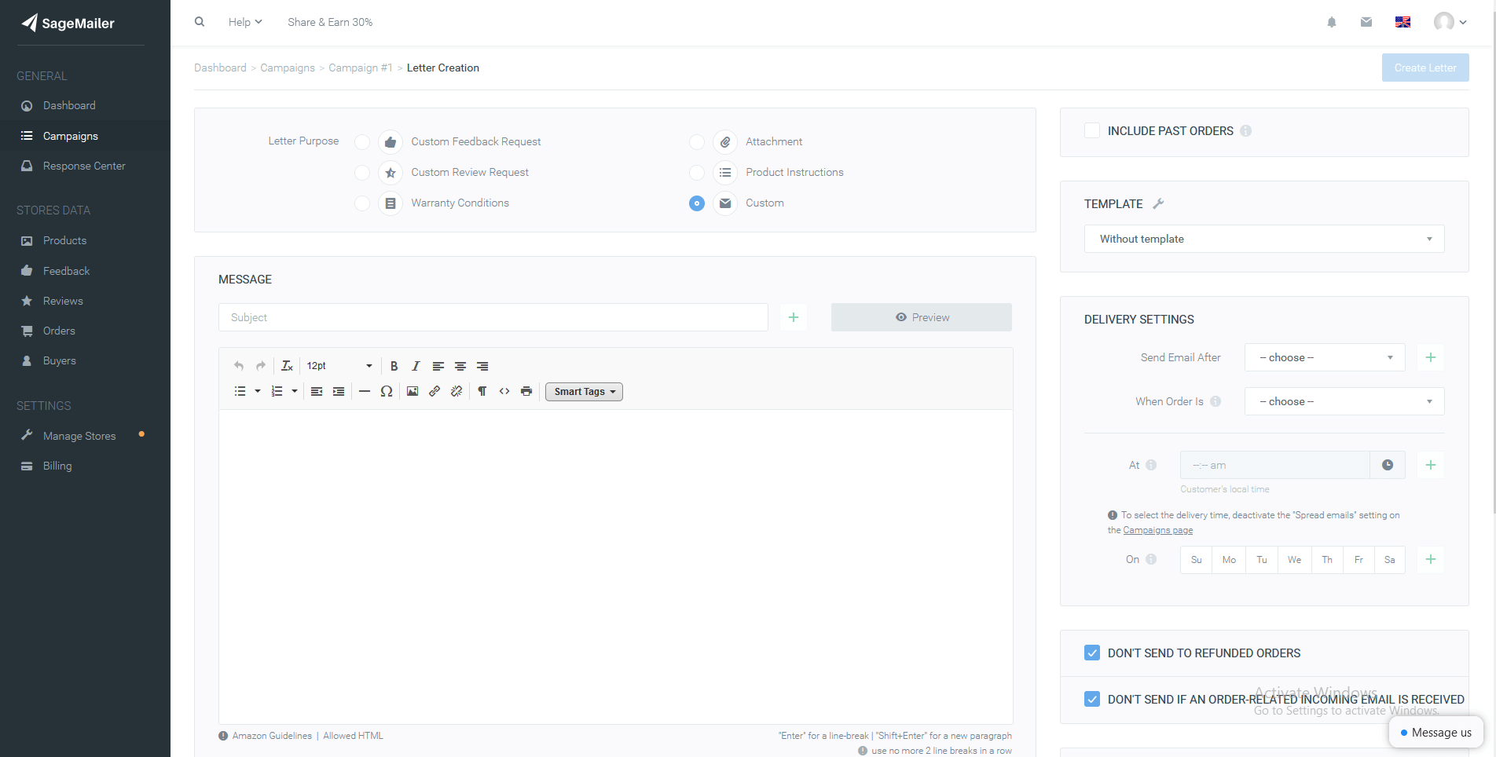The width and height of the screenshot is (1496, 757).
Task: Go to Dashboard in the sidebar
Action: click(69, 105)
